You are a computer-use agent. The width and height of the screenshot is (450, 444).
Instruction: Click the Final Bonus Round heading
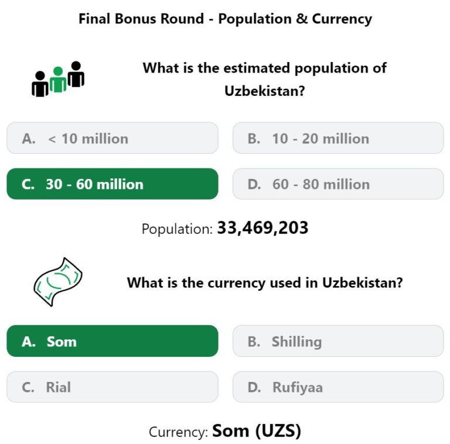click(225, 19)
